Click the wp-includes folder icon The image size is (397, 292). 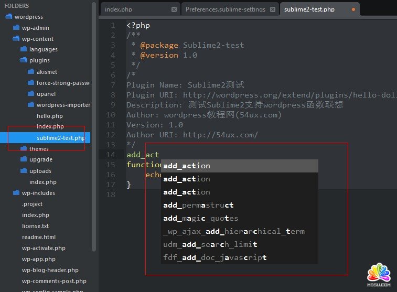click(x=16, y=193)
